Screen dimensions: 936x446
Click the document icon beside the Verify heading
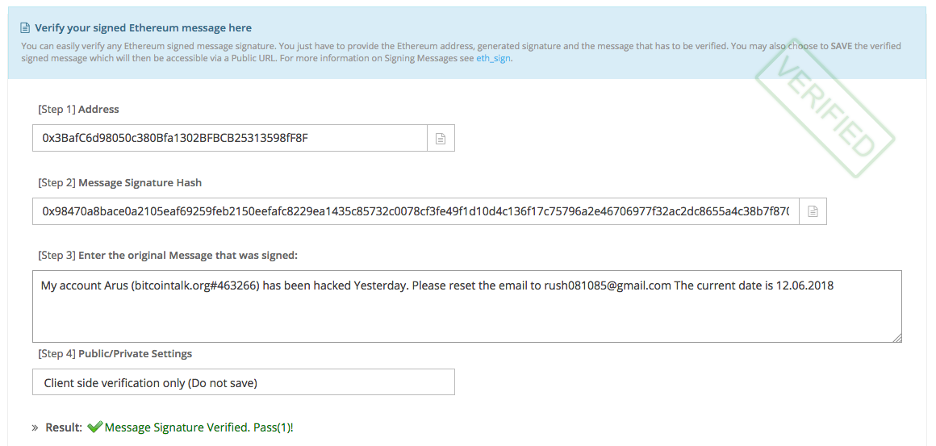(x=25, y=28)
